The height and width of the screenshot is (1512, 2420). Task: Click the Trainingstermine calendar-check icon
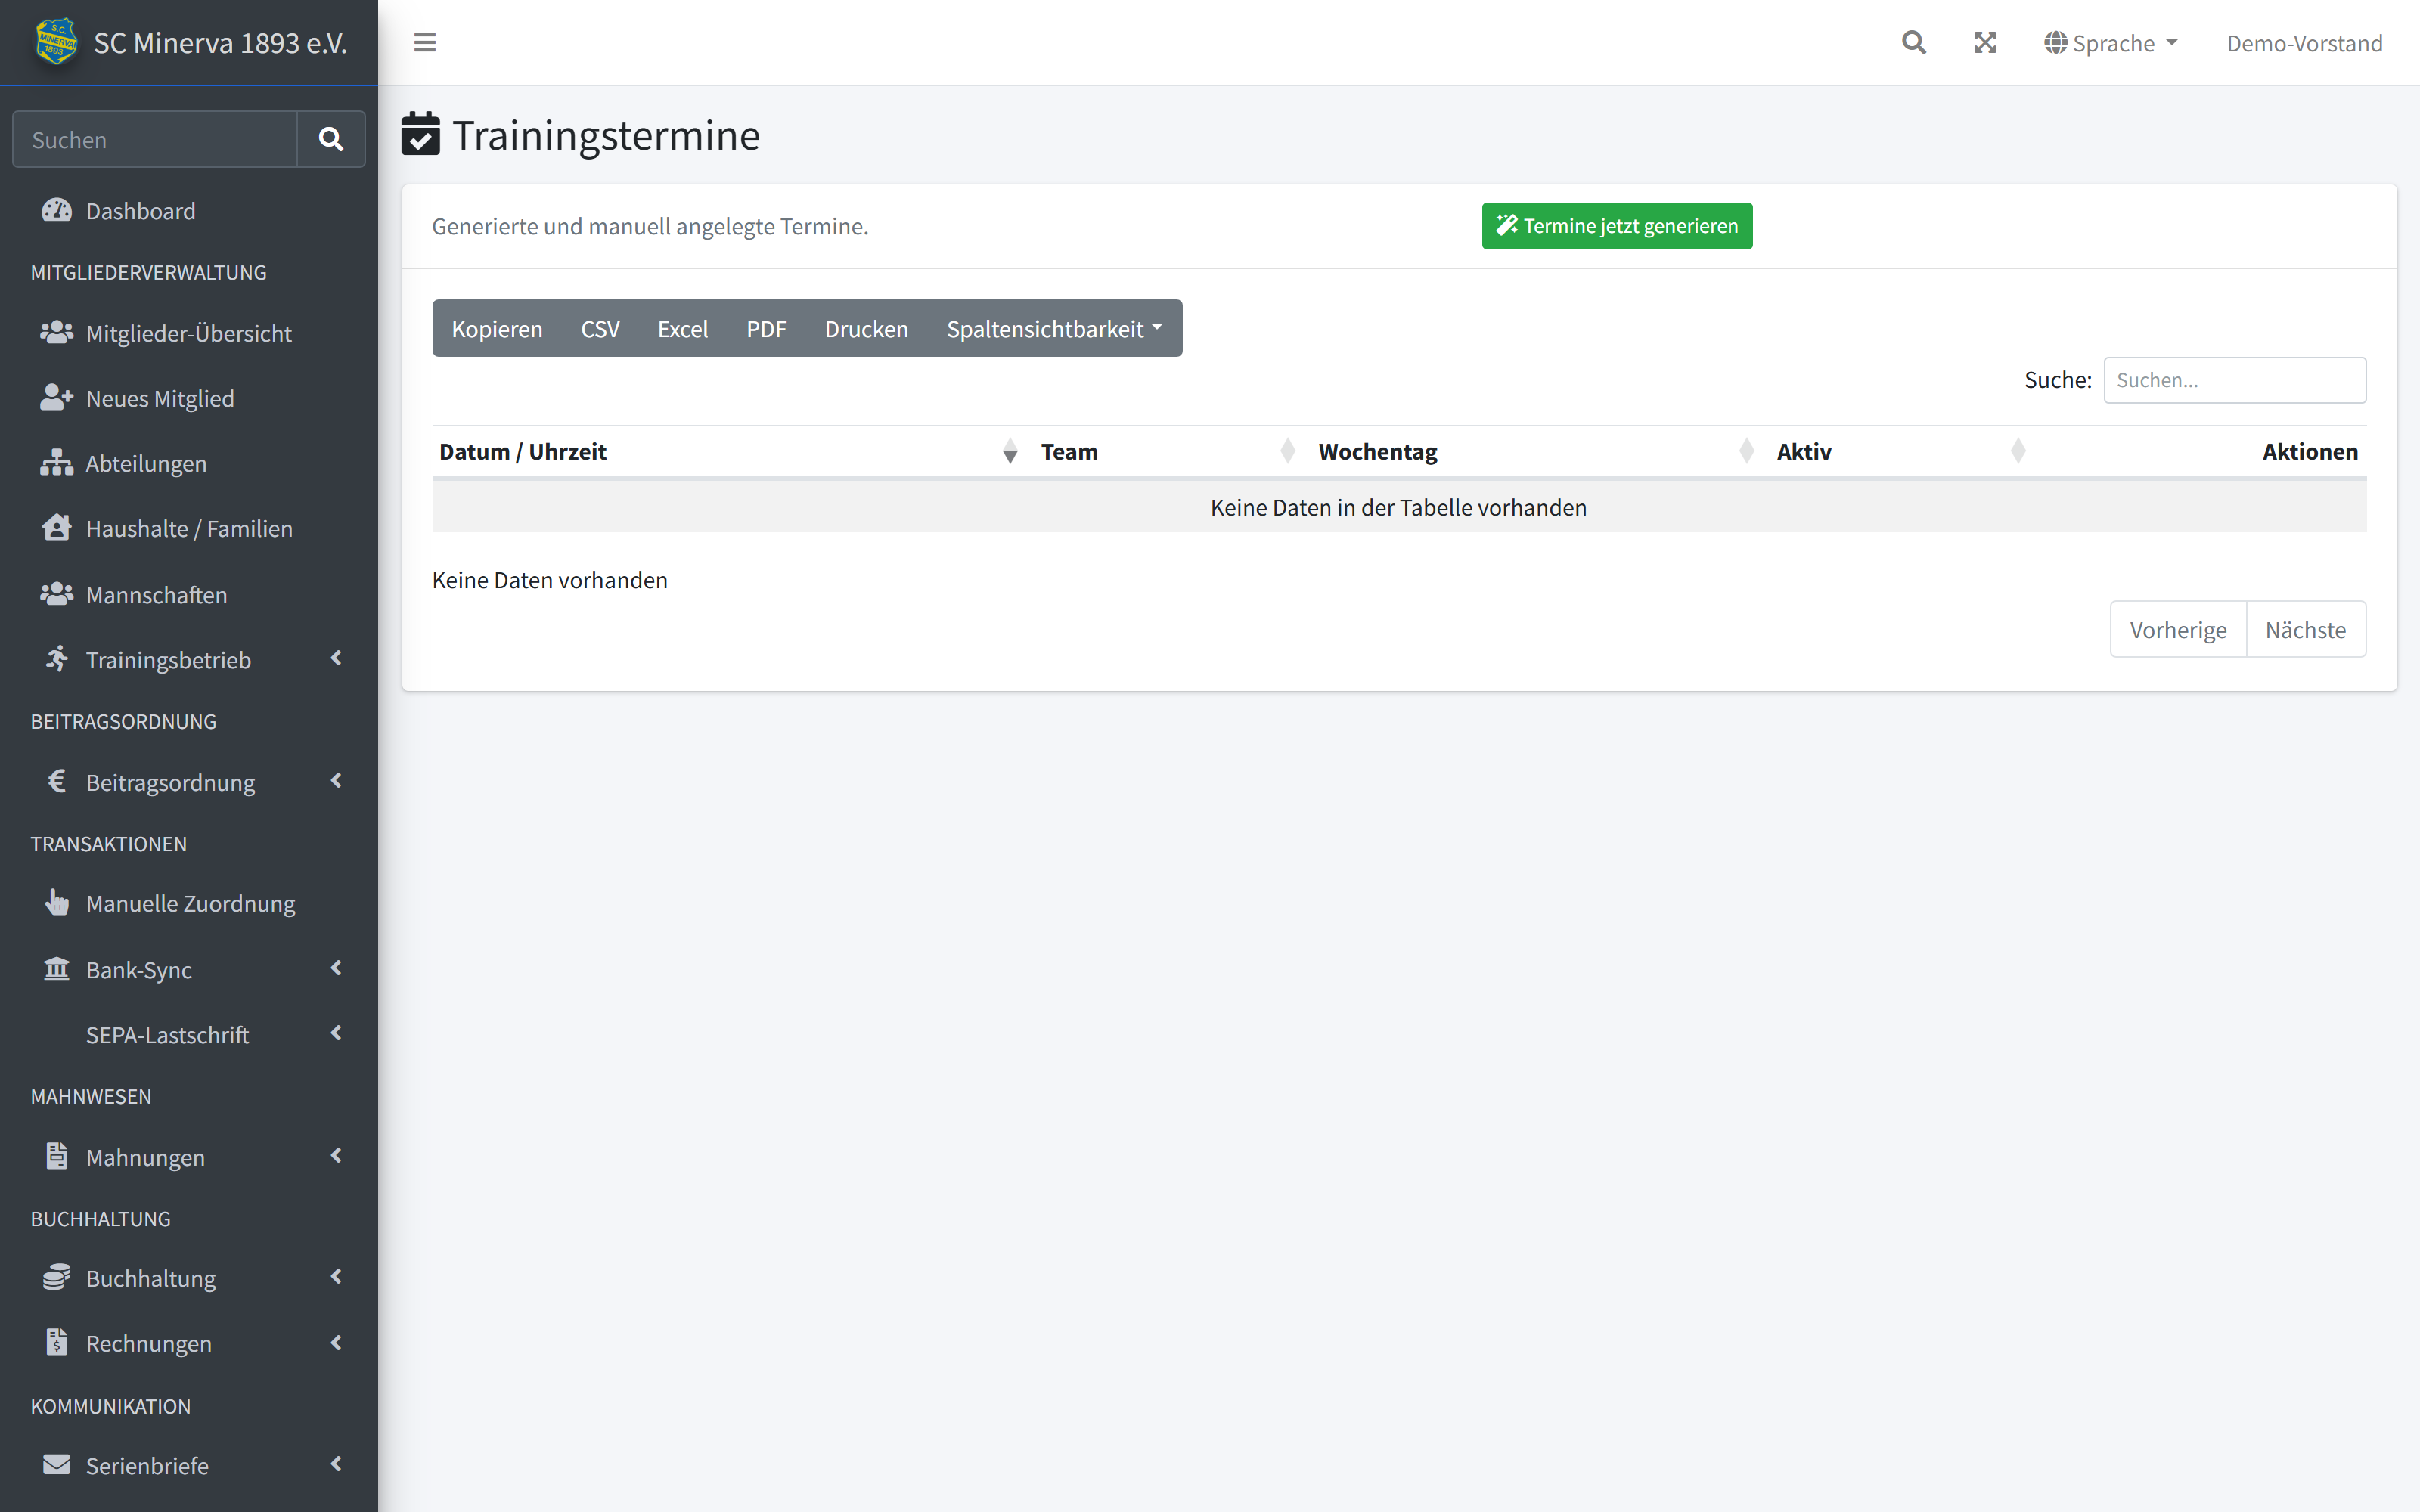[420, 133]
